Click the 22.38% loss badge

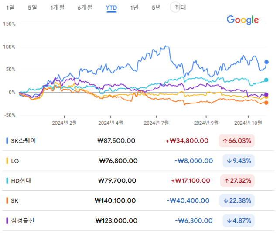coord(237,200)
